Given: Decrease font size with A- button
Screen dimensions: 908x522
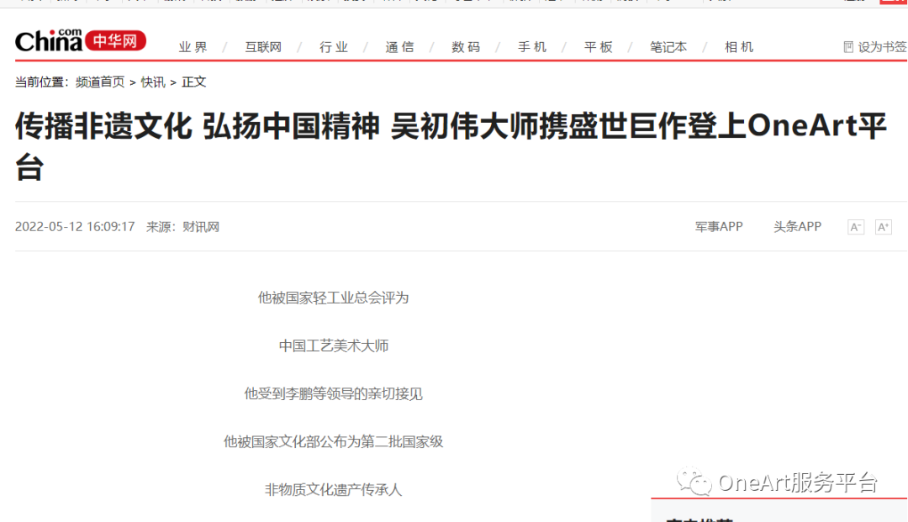Looking at the screenshot, I should (x=856, y=227).
